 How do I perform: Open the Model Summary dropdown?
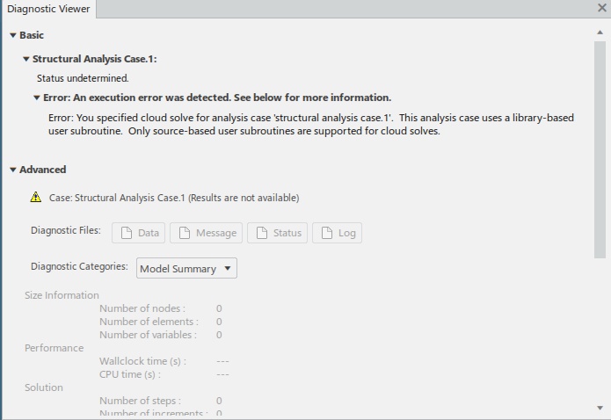click(x=186, y=269)
